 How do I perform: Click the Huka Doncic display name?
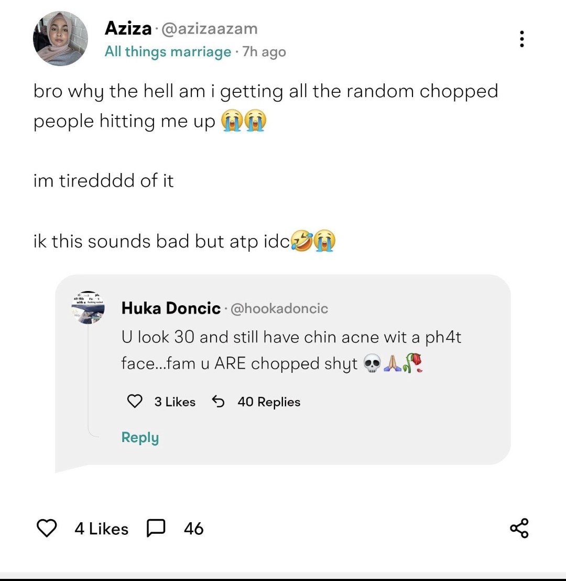pos(171,308)
